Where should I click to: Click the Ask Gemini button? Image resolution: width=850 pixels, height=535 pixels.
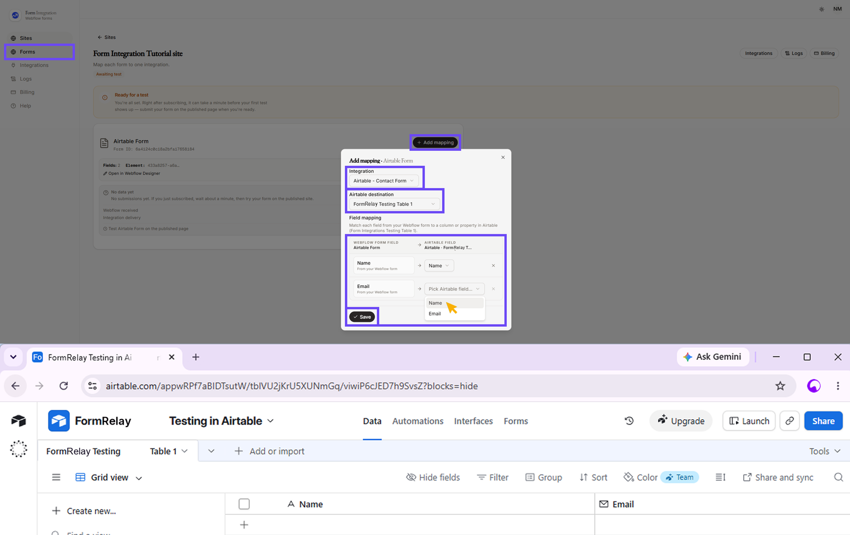click(713, 357)
